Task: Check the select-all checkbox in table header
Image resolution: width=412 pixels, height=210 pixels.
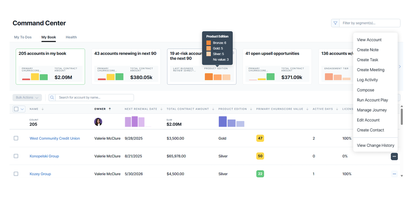Action: tap(16, 109)
